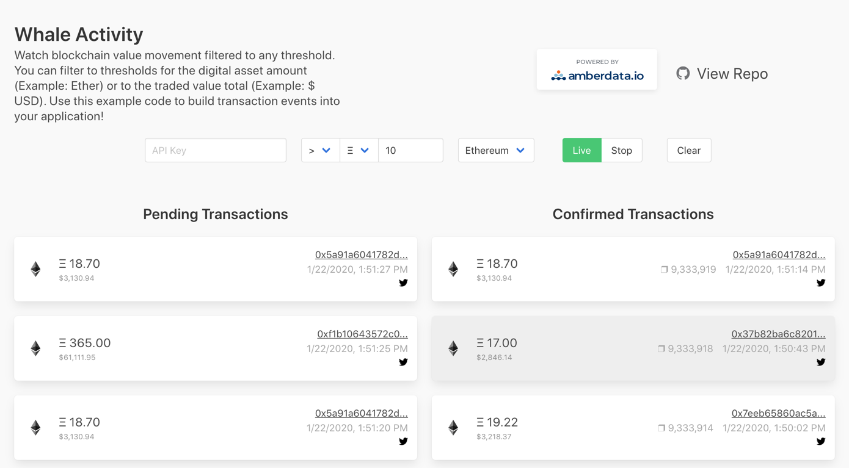Enable Live streaming mode

click(581, 150)
